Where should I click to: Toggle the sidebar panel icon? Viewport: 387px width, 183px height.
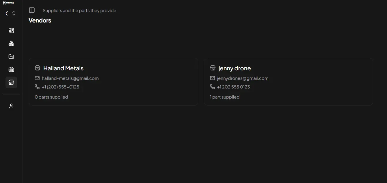tap(32, 10)
